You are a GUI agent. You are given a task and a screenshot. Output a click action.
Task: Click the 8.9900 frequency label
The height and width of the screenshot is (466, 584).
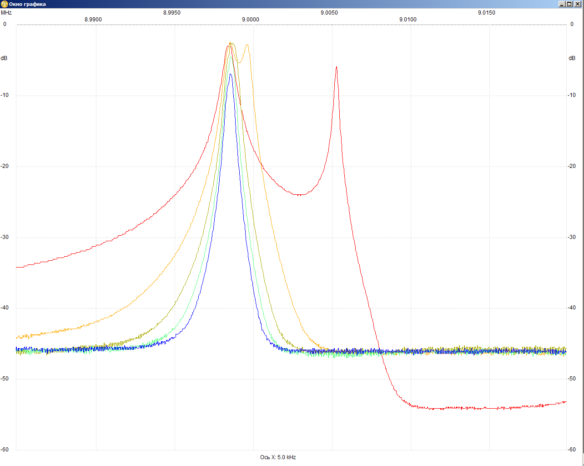pos(93,20)
